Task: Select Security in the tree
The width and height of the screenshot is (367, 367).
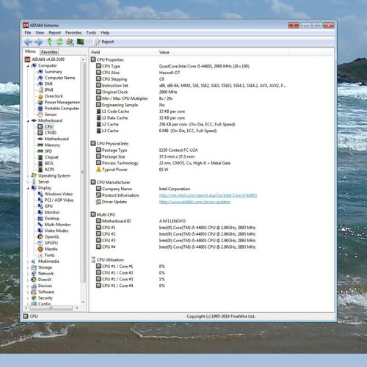Action: click(x=46, y=298)
